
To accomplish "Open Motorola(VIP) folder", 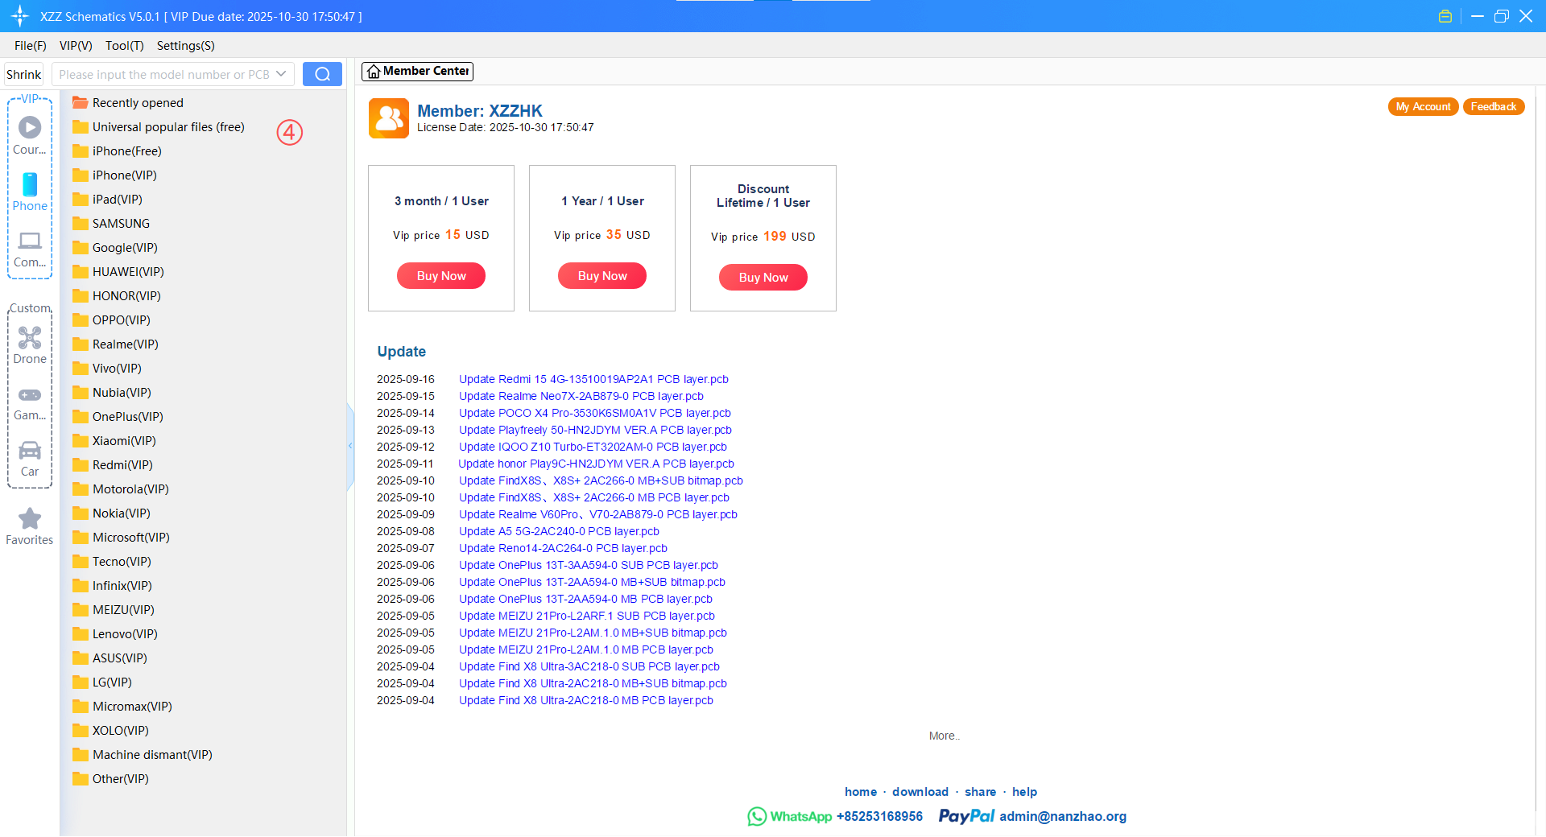I will coord(121,489).
